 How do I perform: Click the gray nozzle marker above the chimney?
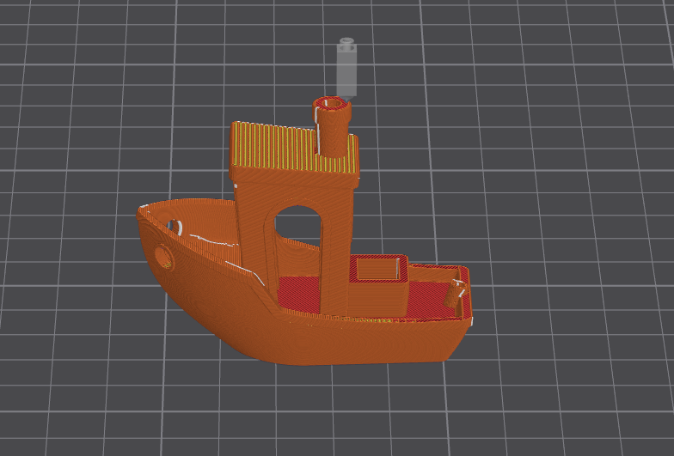tap(346, 69)
